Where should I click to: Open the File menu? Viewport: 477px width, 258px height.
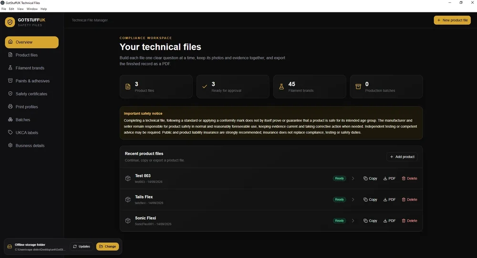4,9
